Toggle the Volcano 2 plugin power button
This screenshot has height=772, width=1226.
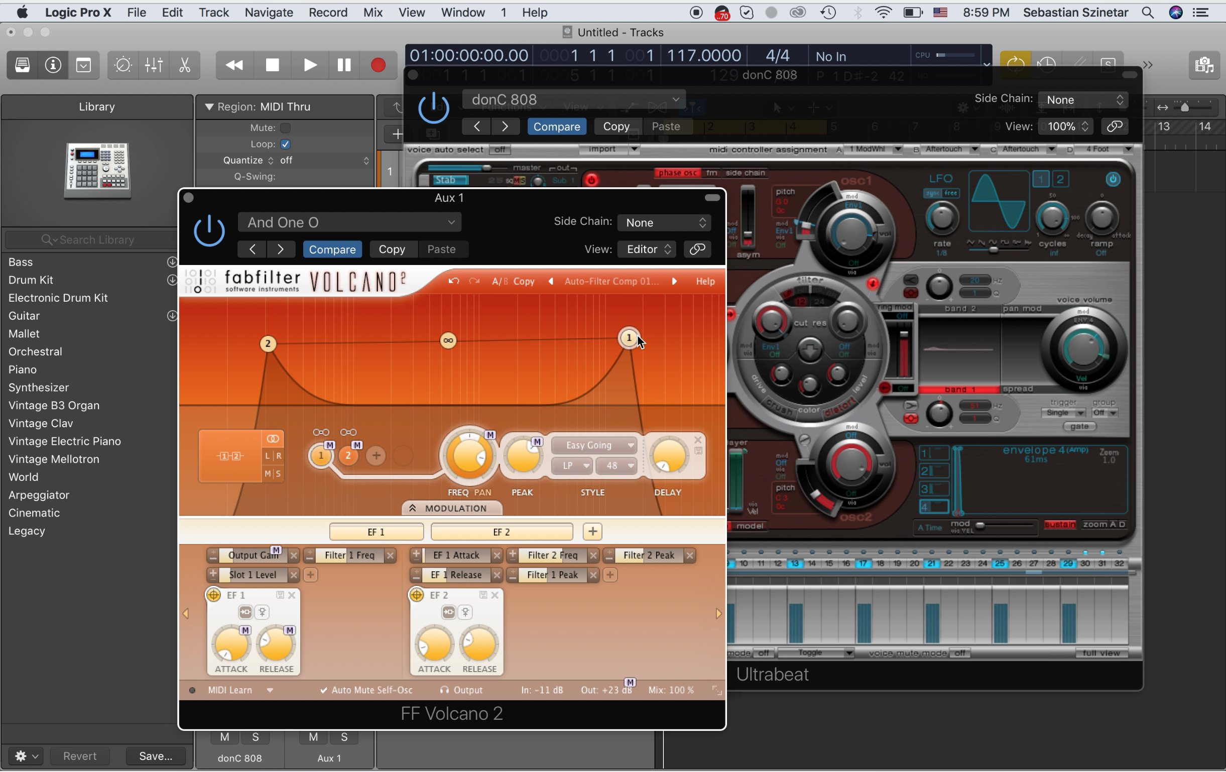point(209,231)
